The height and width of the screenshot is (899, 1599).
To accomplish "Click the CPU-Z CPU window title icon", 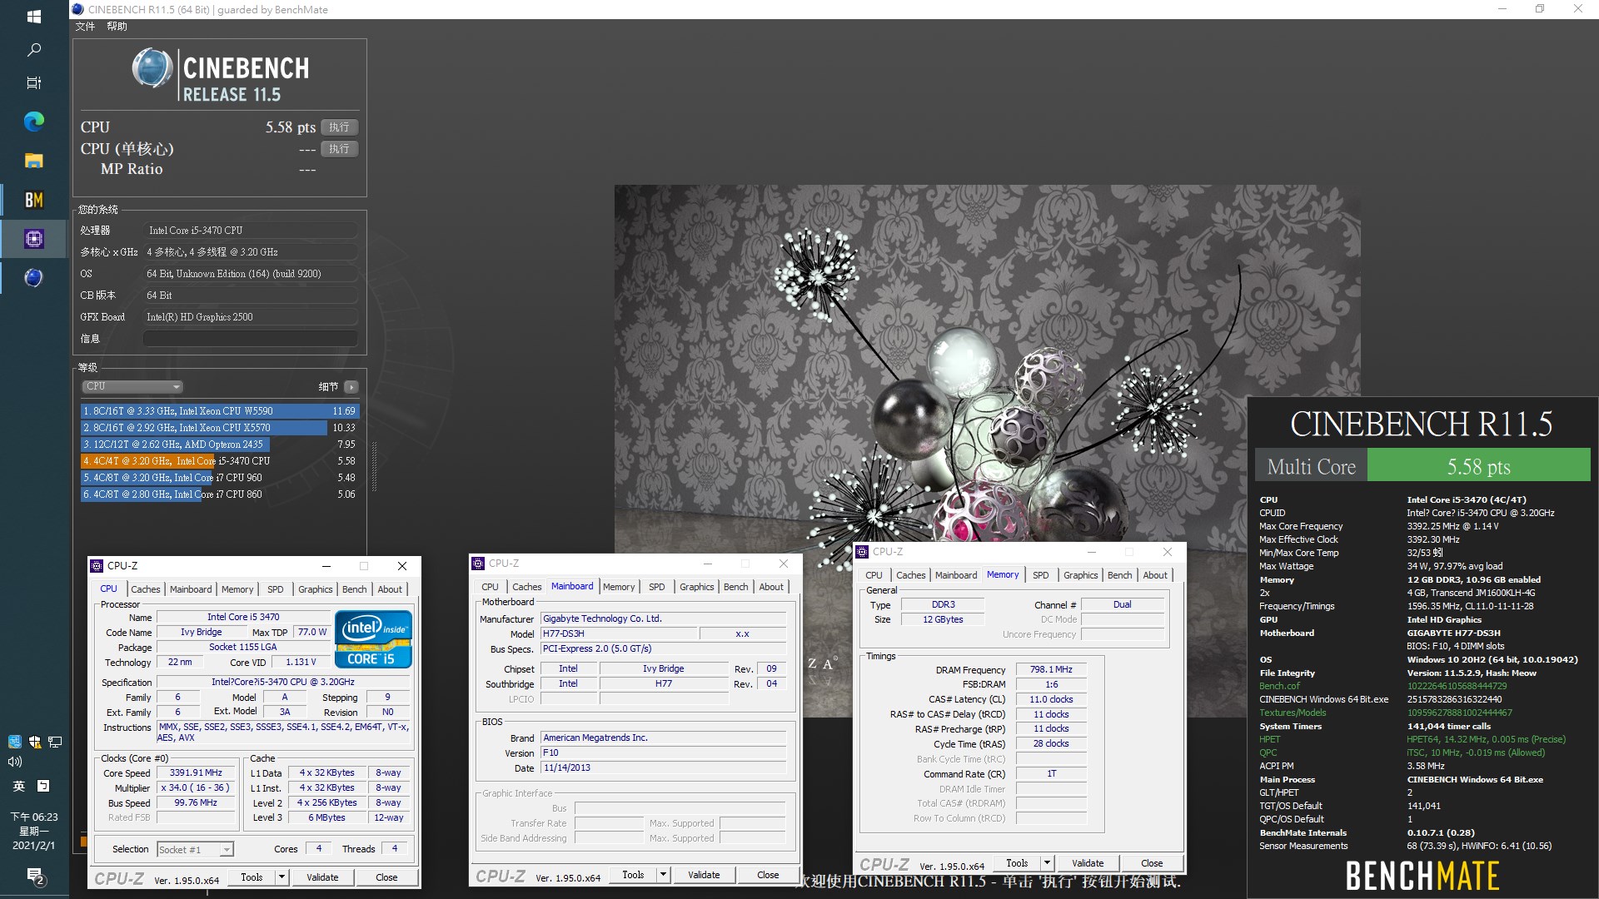I will (x=97, y=566).
